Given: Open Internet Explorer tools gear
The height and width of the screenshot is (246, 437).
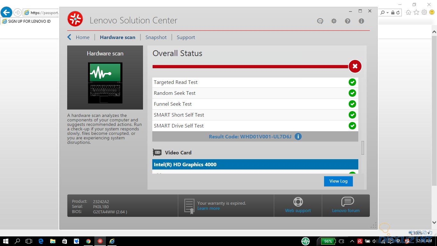Looking at the screenshot, I should pyautogui.click(x=424, y=12).
